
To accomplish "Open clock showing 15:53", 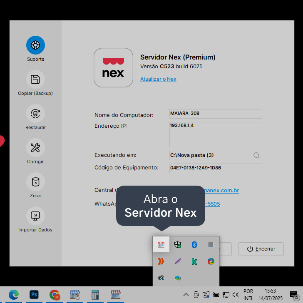I will (271, 295).
